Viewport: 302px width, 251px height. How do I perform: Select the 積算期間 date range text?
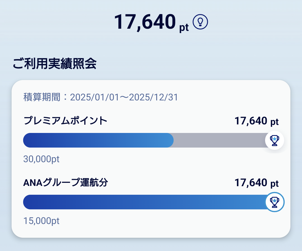coord(101,97)
